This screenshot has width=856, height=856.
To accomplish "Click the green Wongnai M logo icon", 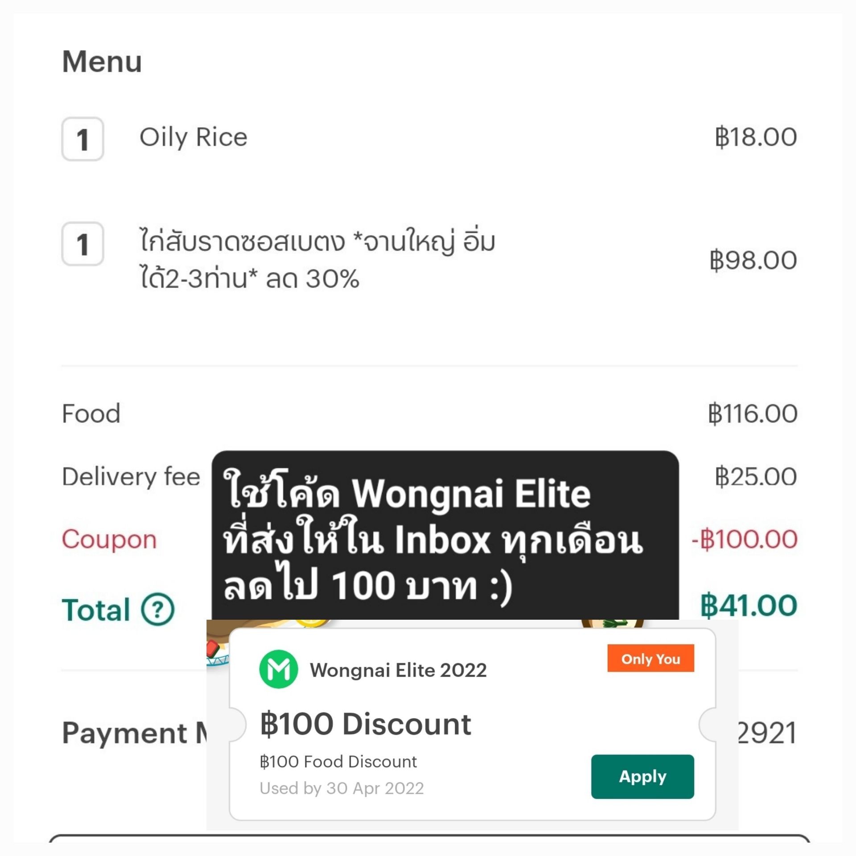I will (279, 669).
